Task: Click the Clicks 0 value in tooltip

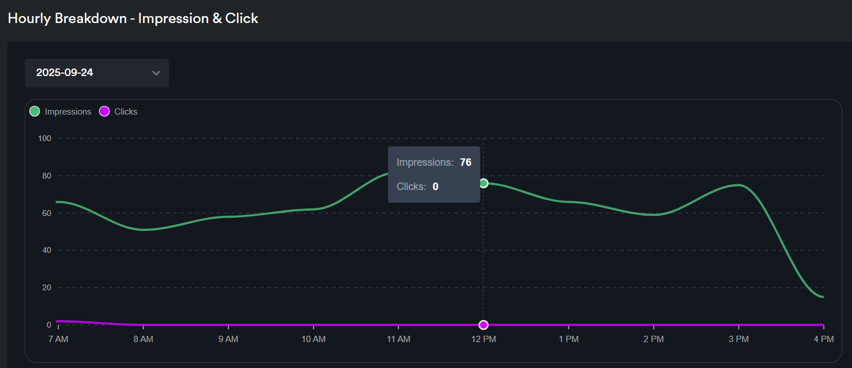Action: 435,187
